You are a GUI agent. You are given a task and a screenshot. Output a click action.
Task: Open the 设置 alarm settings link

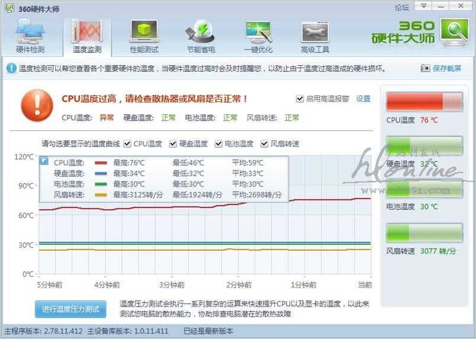click(364, 99)
